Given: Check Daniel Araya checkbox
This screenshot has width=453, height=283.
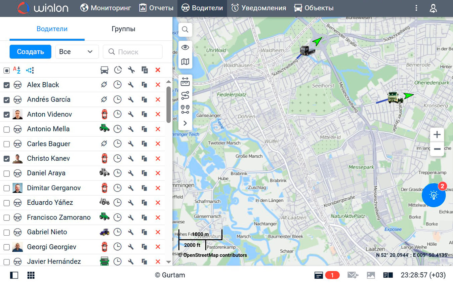Looking at the screenshot, I should (x=6, y=173).
